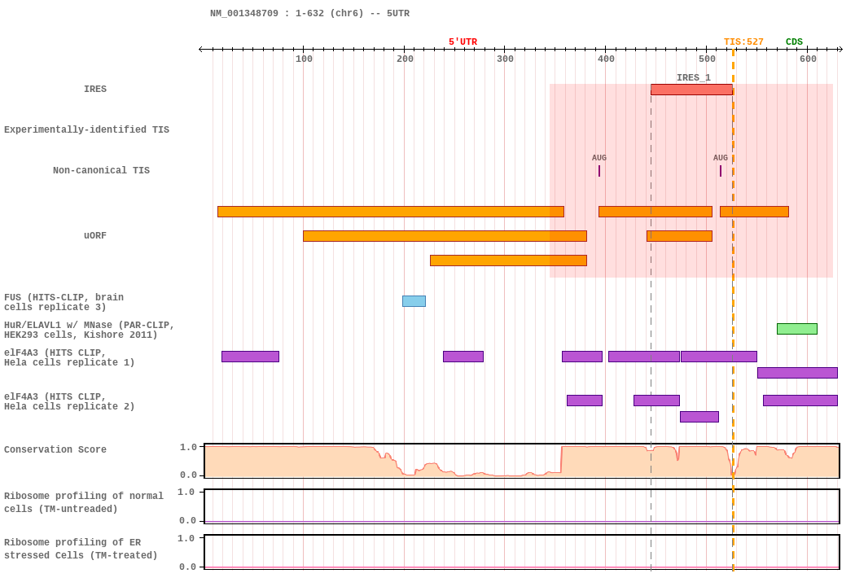
Task: Click the middle-row uORF bar under IRES_1
Action: tap(679, 236)
